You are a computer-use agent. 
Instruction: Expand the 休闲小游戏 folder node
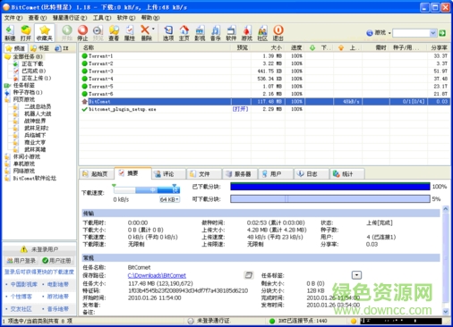(22, 156)
